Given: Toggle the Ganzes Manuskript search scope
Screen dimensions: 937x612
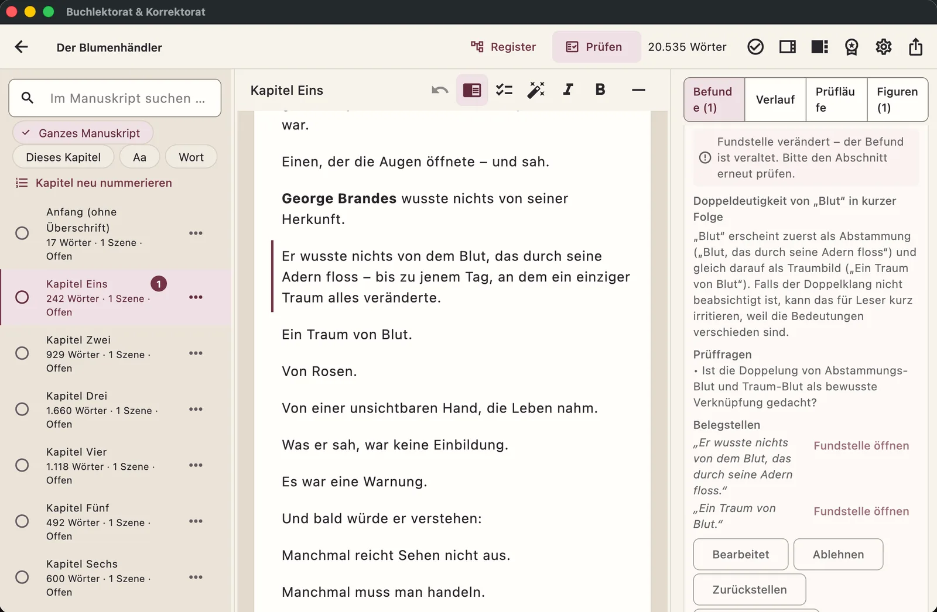Looking at the screenshot, I should pyautogui.click(x=83, y=133).
